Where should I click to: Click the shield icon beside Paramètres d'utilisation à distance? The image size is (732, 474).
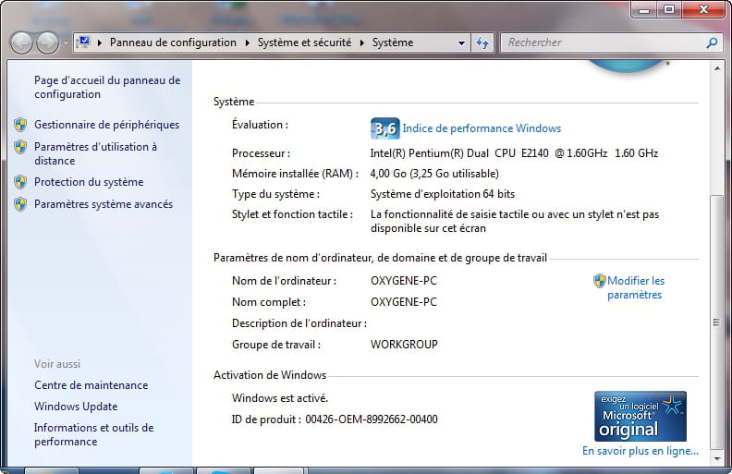point(20,147)
